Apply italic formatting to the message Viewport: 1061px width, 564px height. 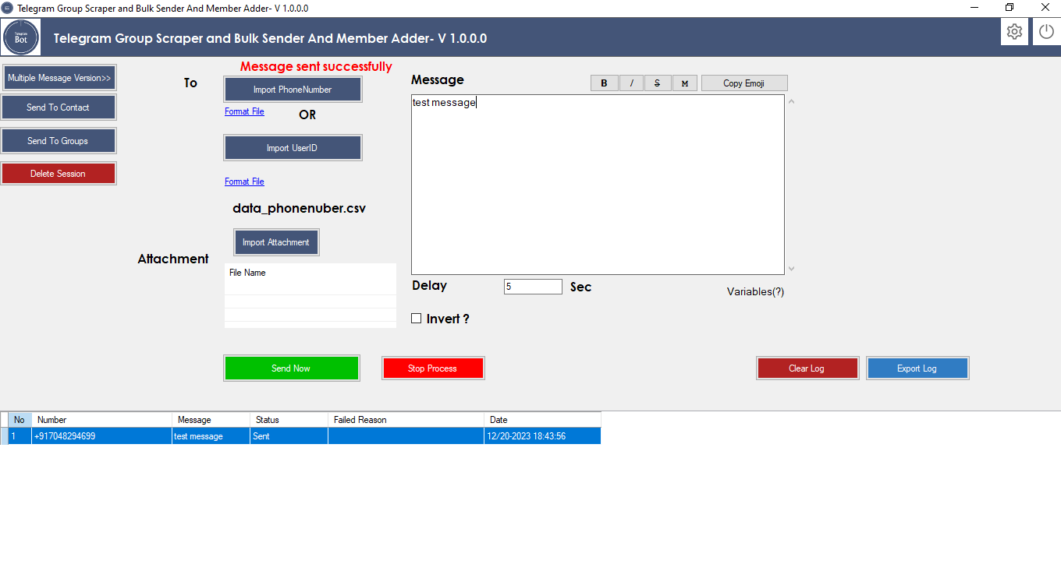[x=631, y=83]
